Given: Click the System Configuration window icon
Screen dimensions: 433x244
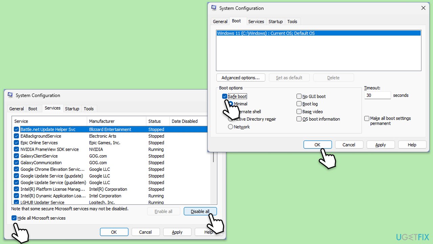Looking at the screenshot, I should pyautogui.click(x=213, y=8).
